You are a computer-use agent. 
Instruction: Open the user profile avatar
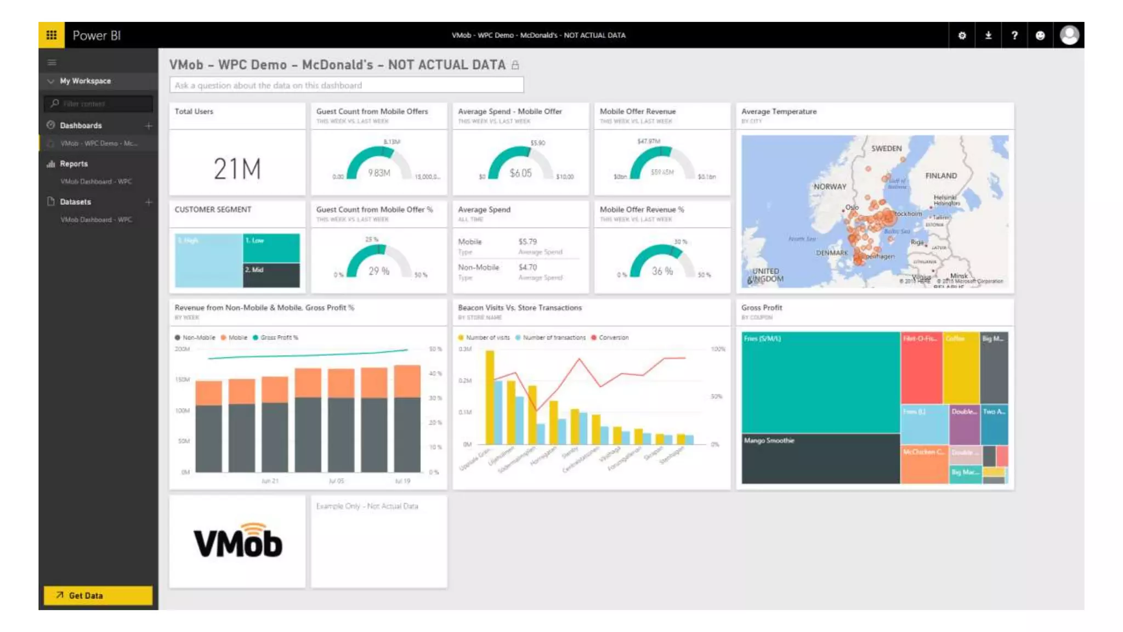pyautogui.click(x=1069, y=36)
